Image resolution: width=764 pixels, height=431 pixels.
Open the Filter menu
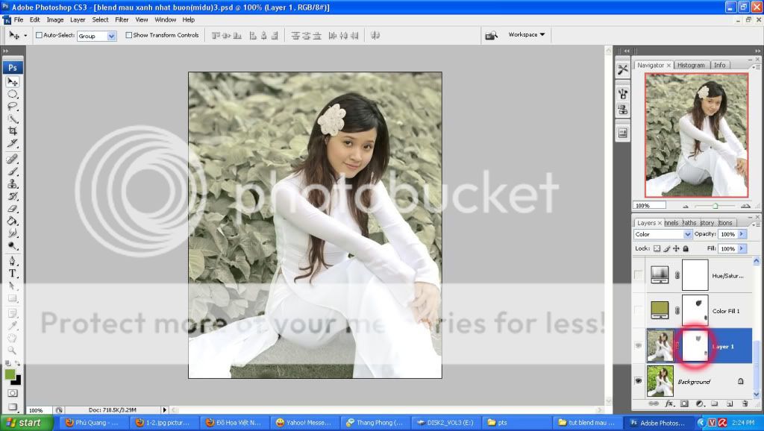point(122,19)
